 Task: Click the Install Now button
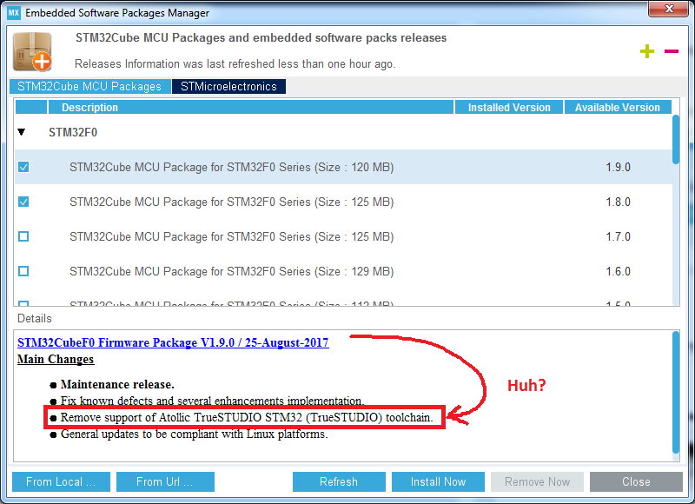click(x=438, y=481)
